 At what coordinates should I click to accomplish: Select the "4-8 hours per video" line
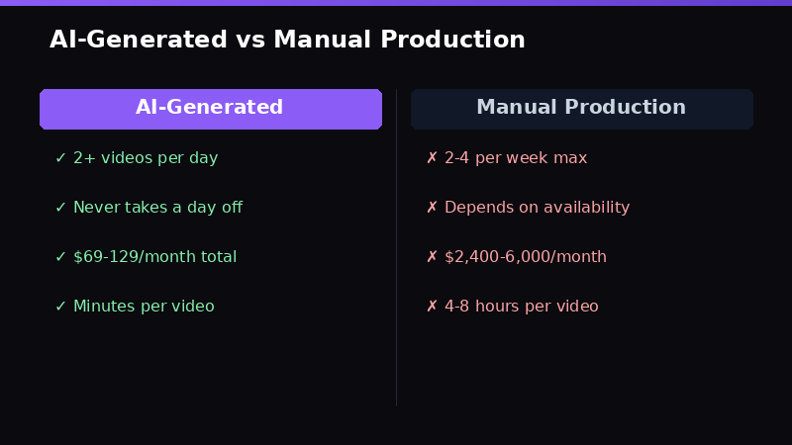click(522, 307)
